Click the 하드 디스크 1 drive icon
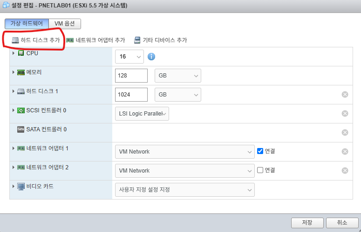This screenshot has height=232, width=361. [x=21, y=91]
